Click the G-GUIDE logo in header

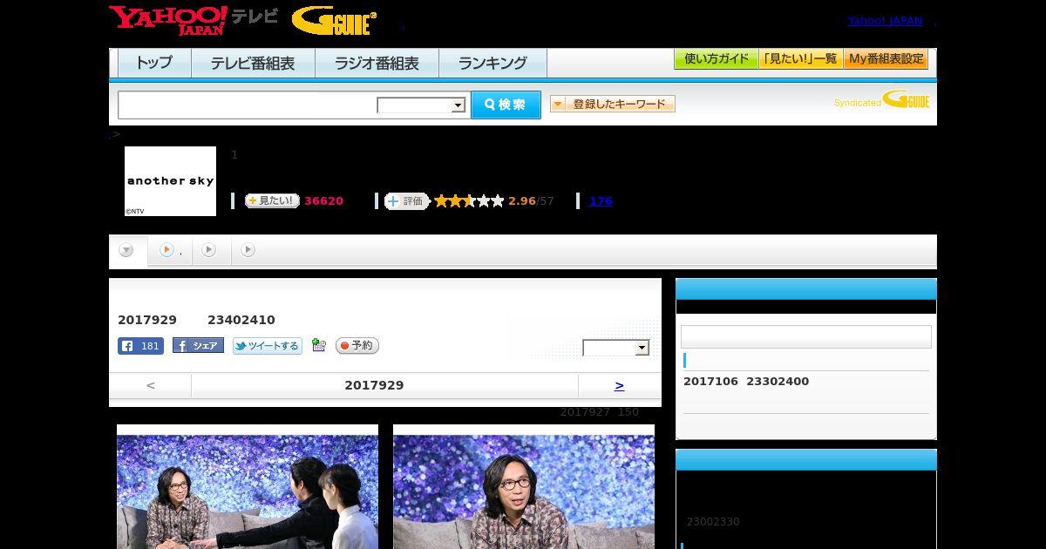(x=334, y=20)
